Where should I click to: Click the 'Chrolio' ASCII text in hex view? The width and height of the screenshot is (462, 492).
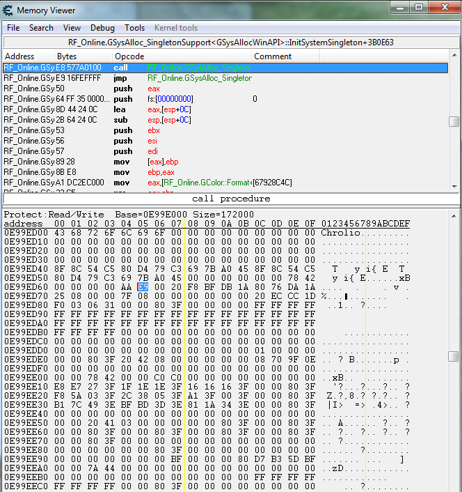pos(340,233)
